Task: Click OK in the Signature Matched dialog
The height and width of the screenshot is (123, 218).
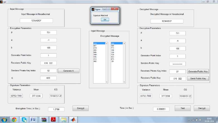Action: pyautogui.click(x=105, y=19)
